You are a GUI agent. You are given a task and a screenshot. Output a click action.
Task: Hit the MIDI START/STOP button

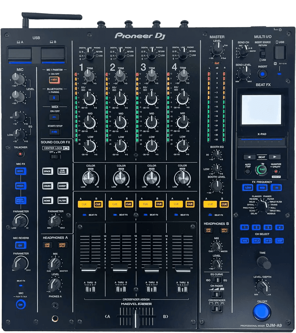[55, 132]
